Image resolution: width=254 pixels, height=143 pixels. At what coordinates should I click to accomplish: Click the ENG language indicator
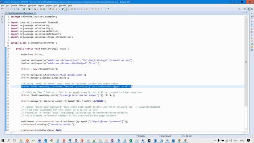click(235, 141)
